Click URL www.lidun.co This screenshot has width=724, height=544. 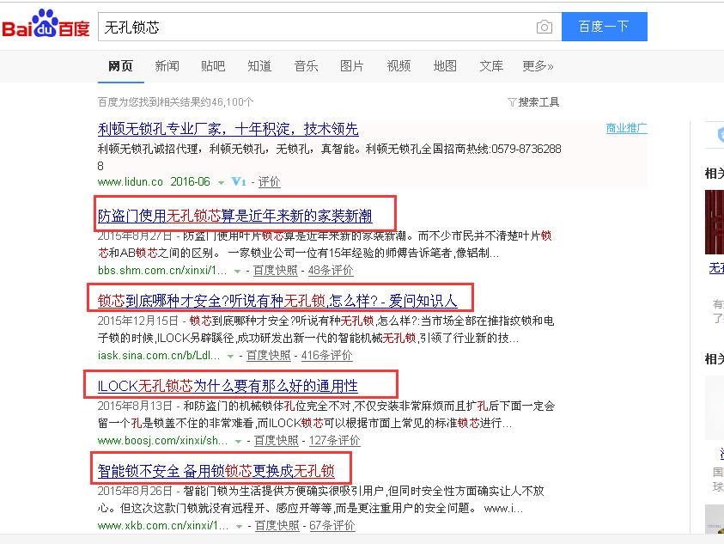pyautogui.click(x=131, y=181)
